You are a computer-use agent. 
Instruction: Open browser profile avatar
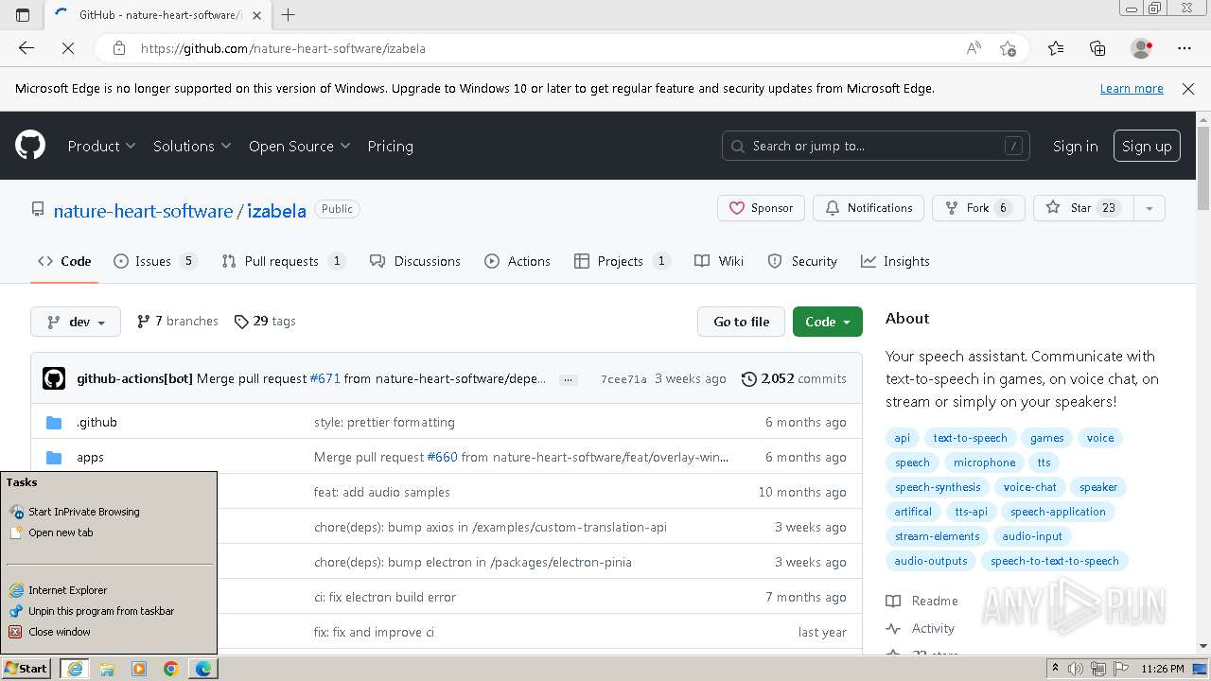[x=1141, y=48]
